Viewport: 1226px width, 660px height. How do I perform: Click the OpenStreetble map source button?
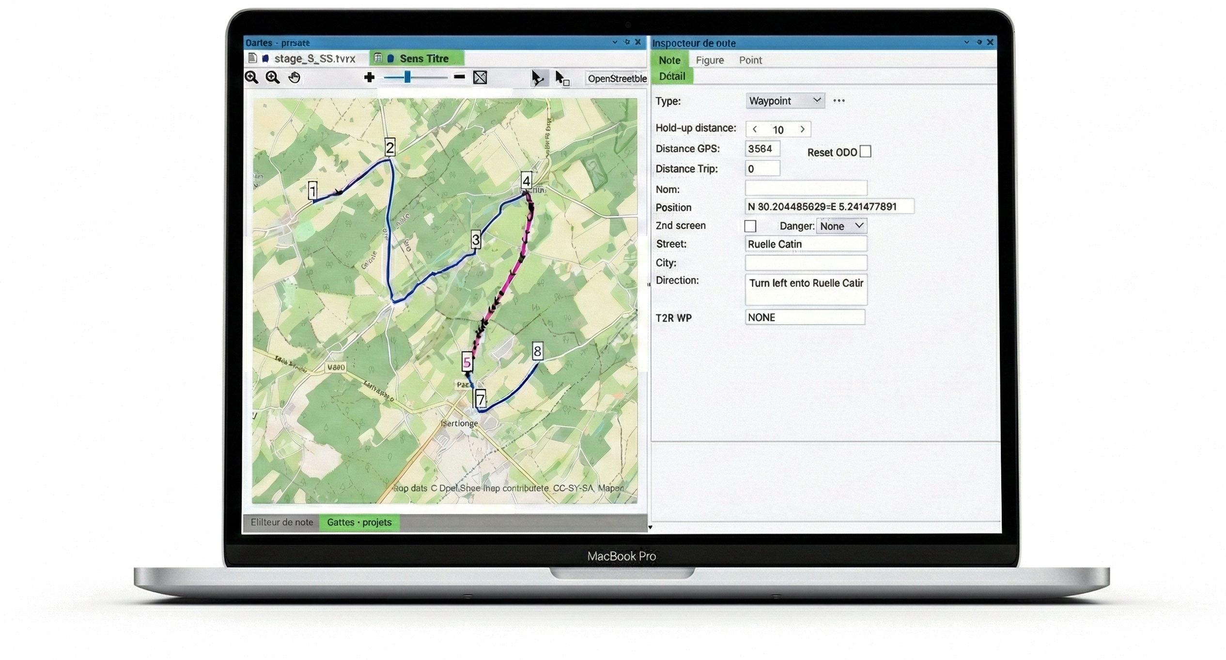(617, 78)
